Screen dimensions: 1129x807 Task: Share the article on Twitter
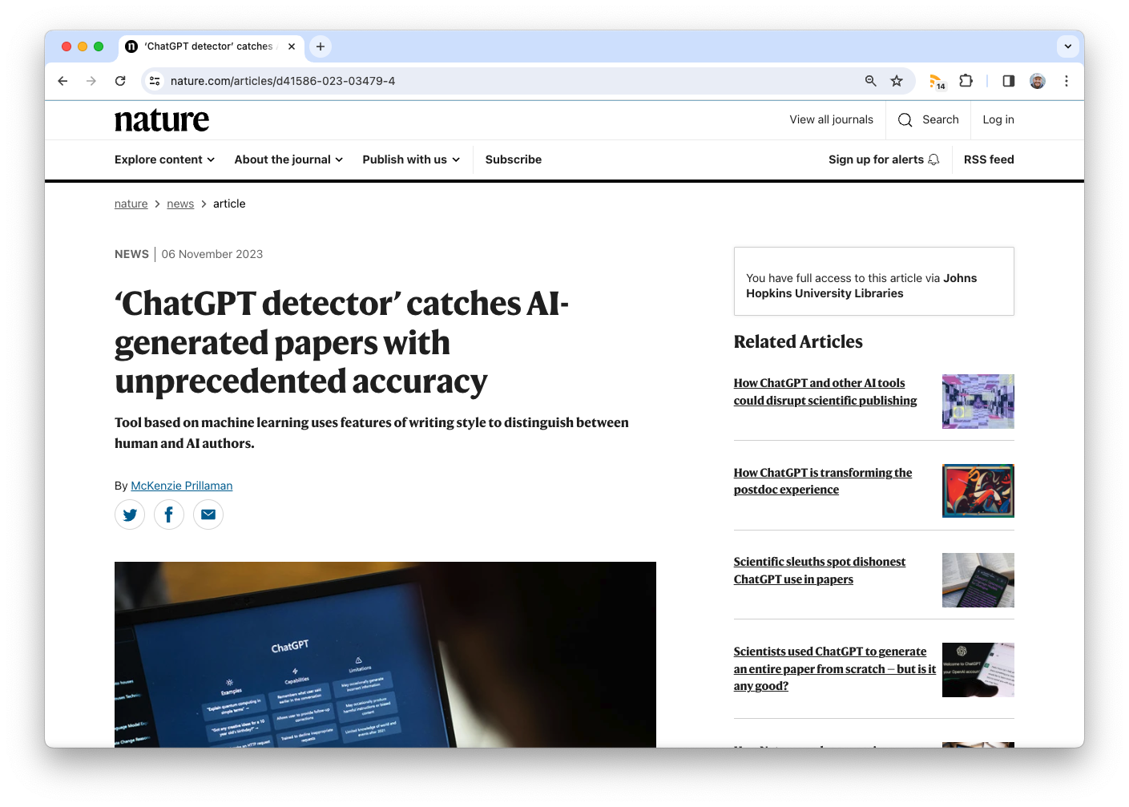[130, 514]
